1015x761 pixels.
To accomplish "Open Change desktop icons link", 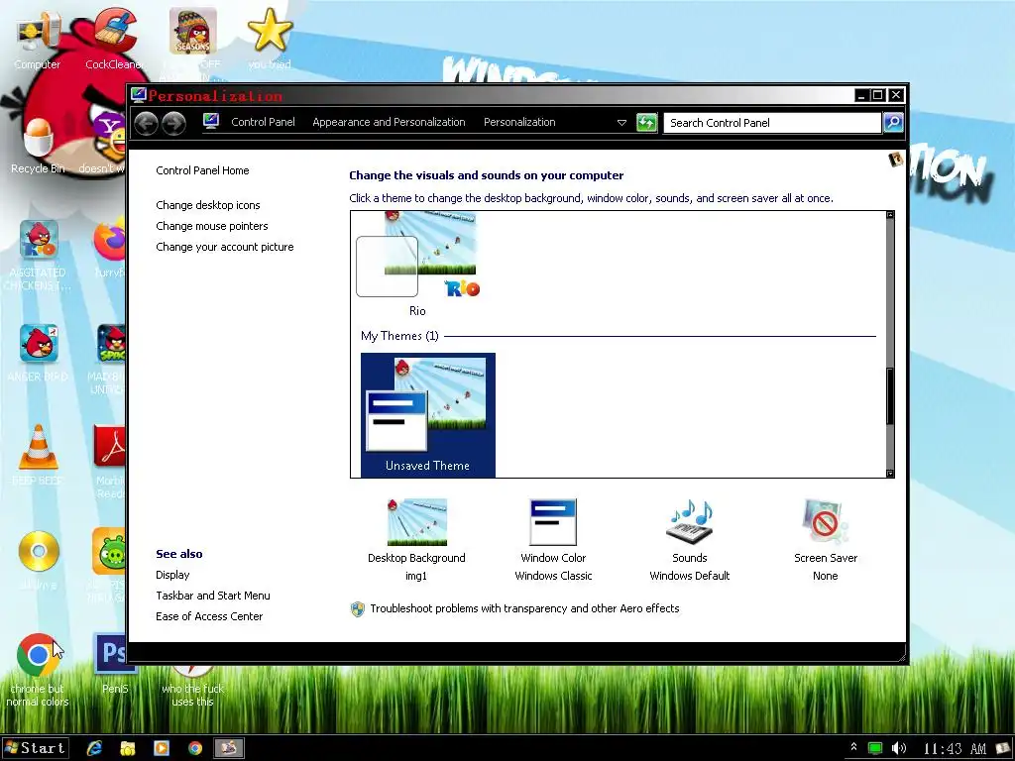I will tap(208, 205).
